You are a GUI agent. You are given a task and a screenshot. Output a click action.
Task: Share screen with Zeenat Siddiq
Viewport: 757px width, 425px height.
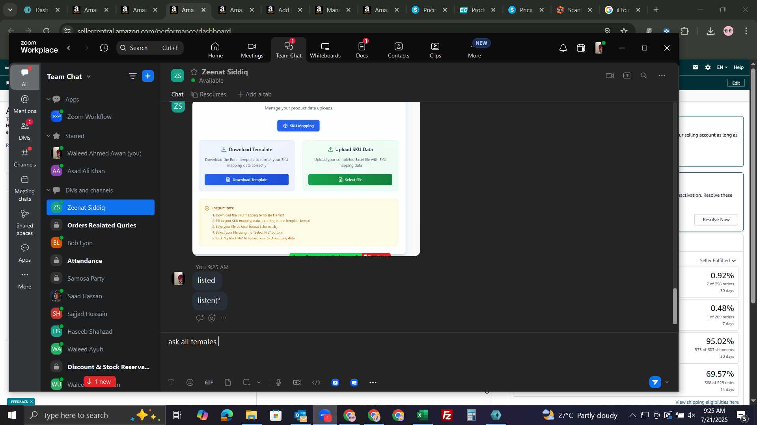(627, 76)
